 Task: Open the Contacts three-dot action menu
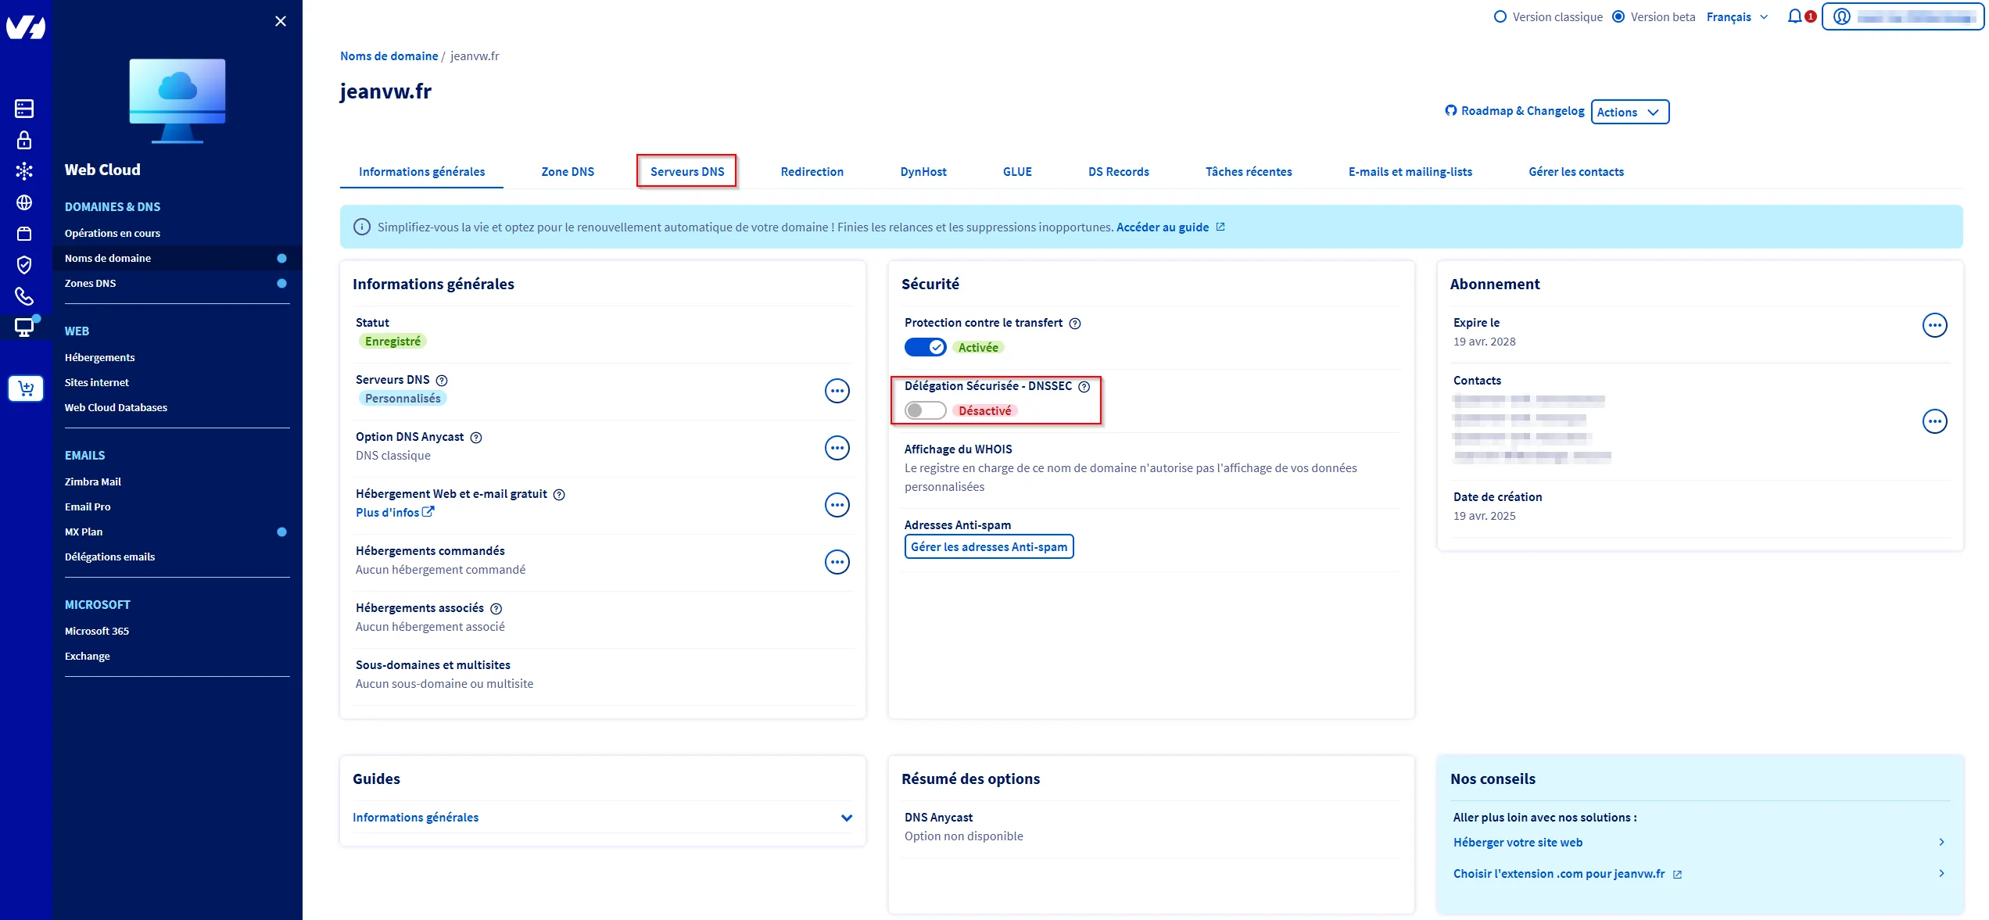click(x=1934, y=422)
